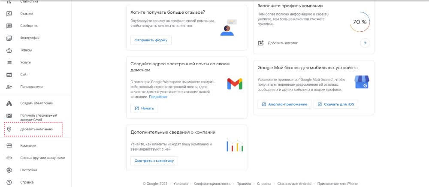Open the Website (Сайт) sidebar icon

[9, 74]
